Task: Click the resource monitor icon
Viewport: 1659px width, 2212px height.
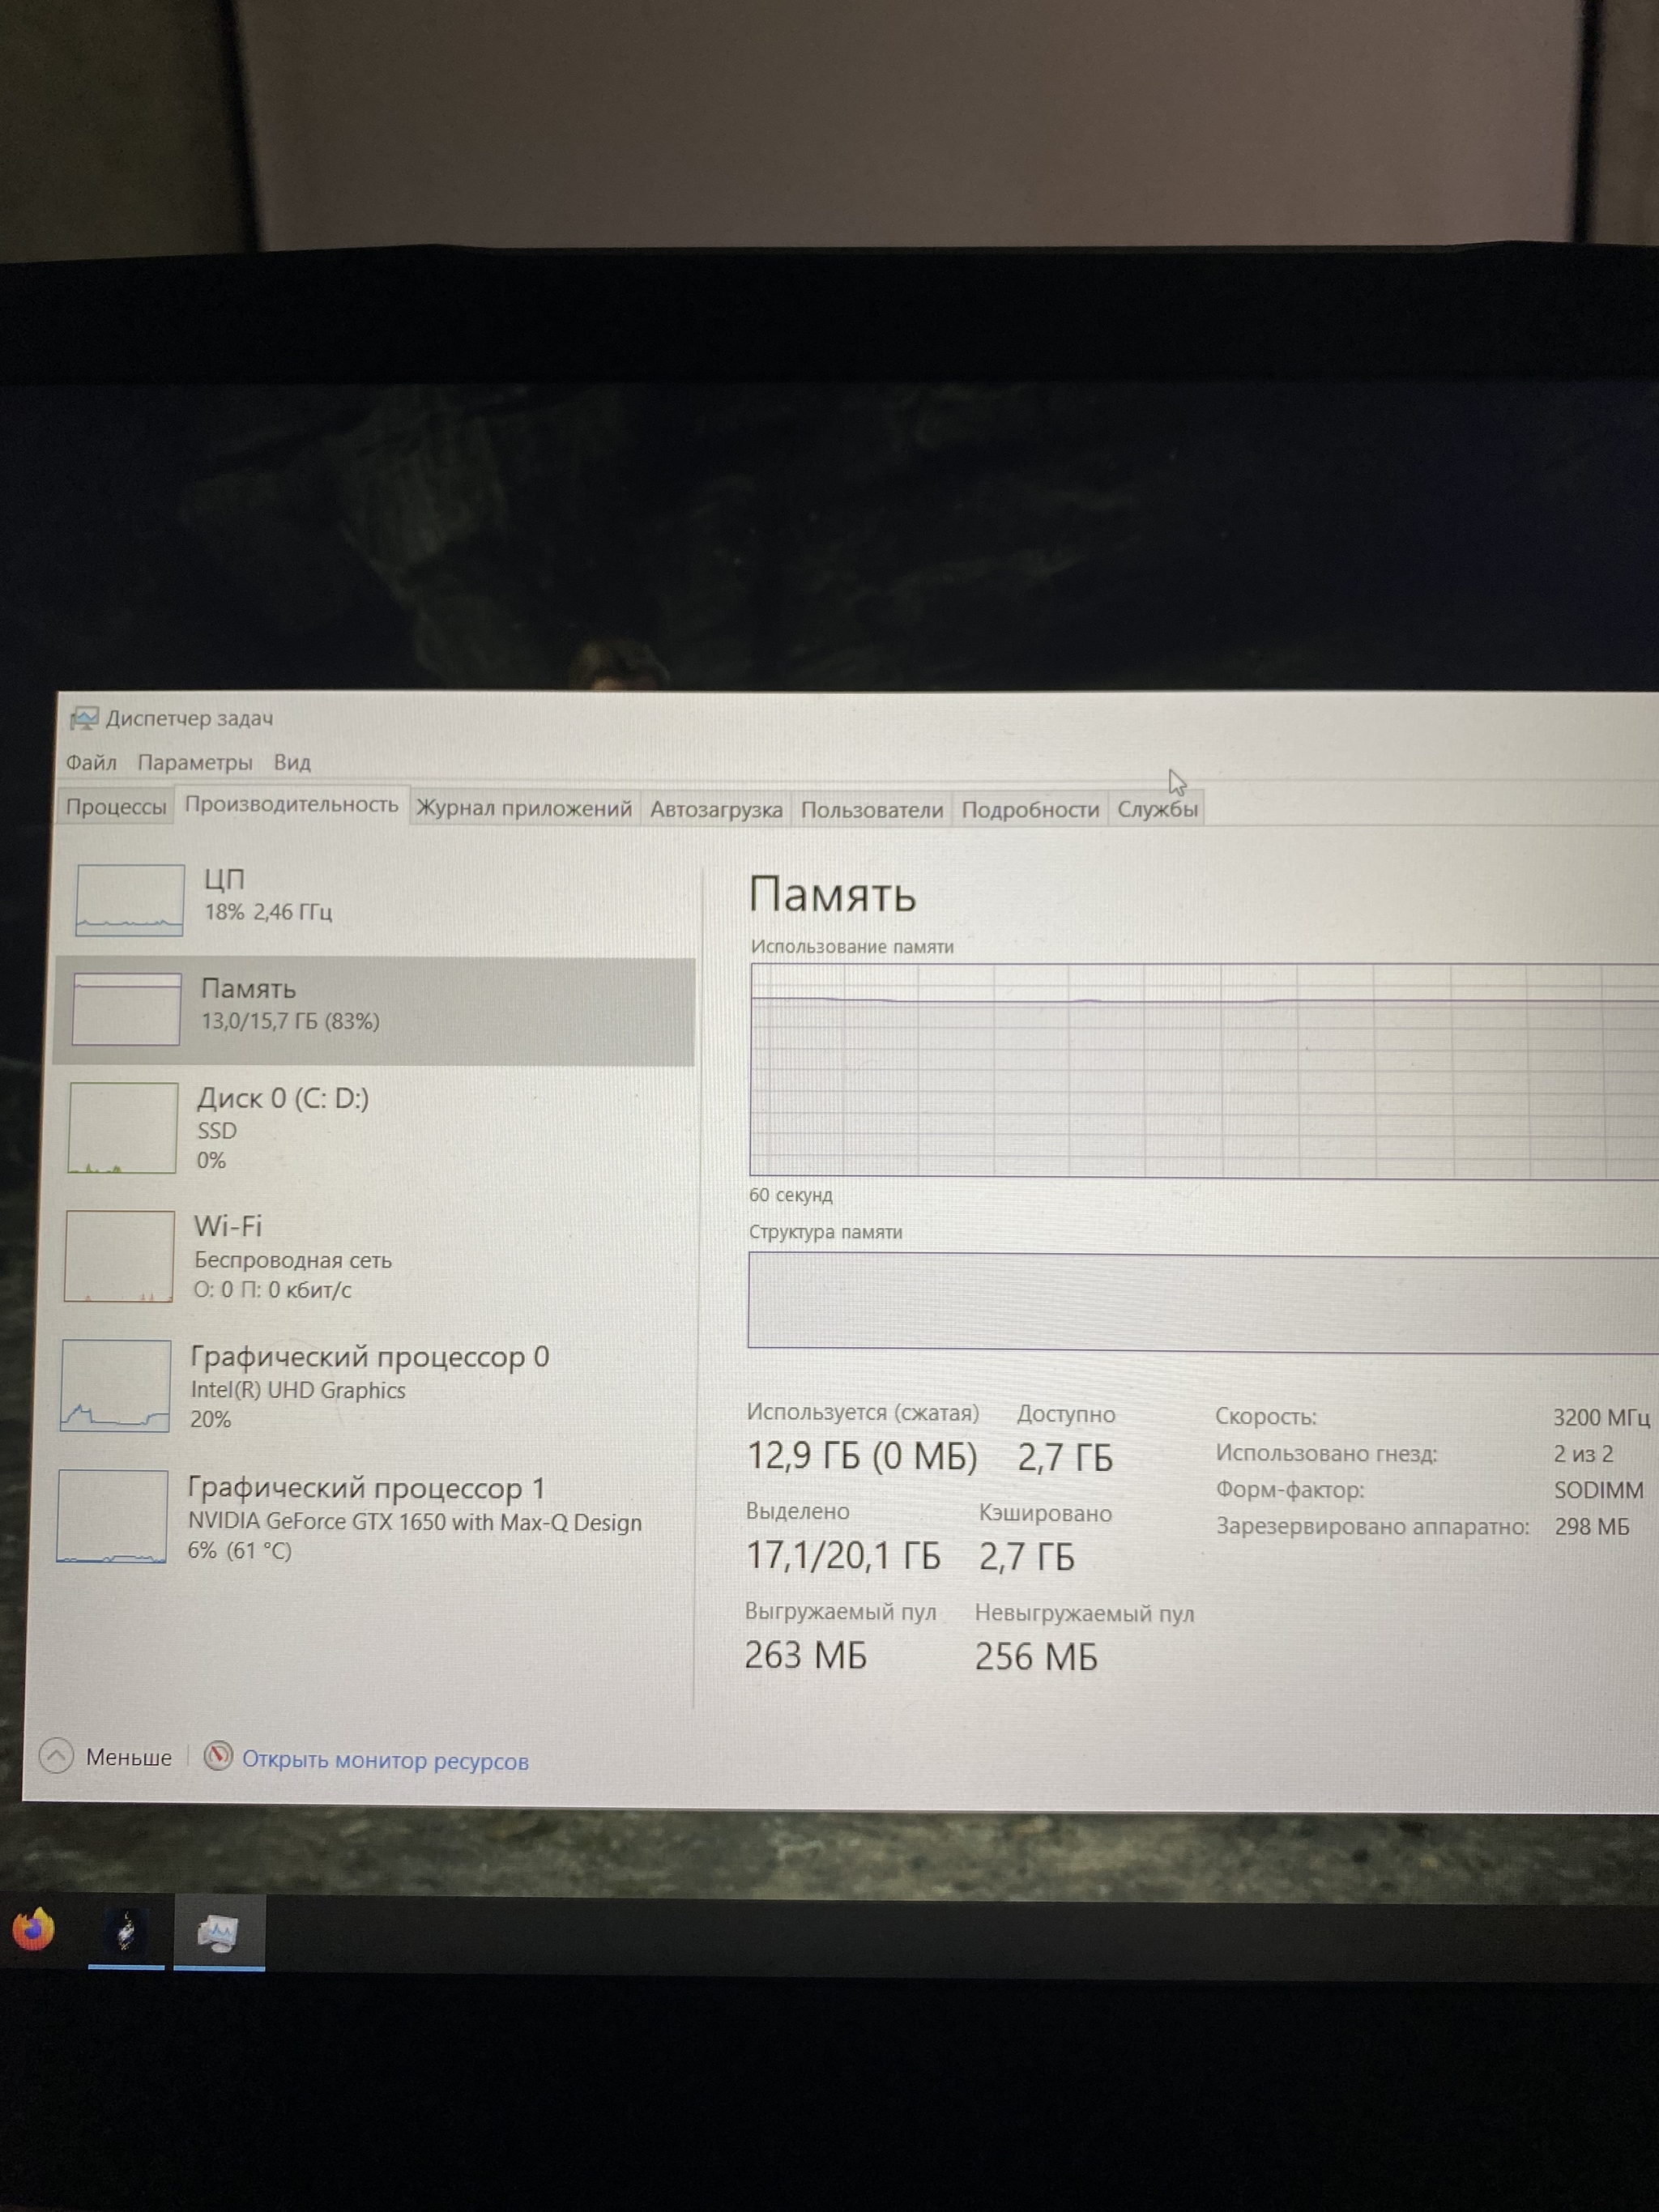Action: (218, 1756)
